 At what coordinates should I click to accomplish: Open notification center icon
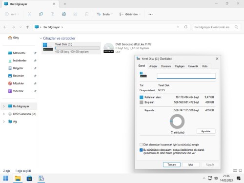(x=239, y=178)
